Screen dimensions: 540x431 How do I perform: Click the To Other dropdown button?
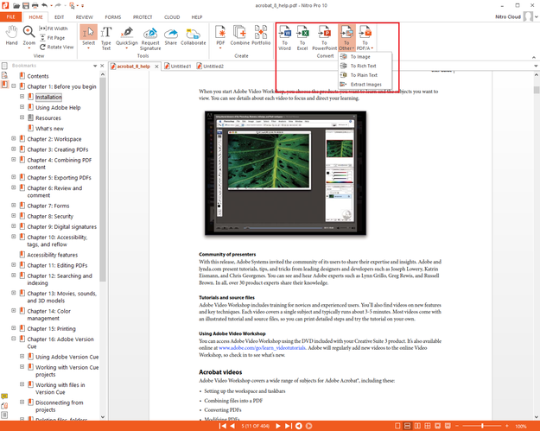[346, 38]
